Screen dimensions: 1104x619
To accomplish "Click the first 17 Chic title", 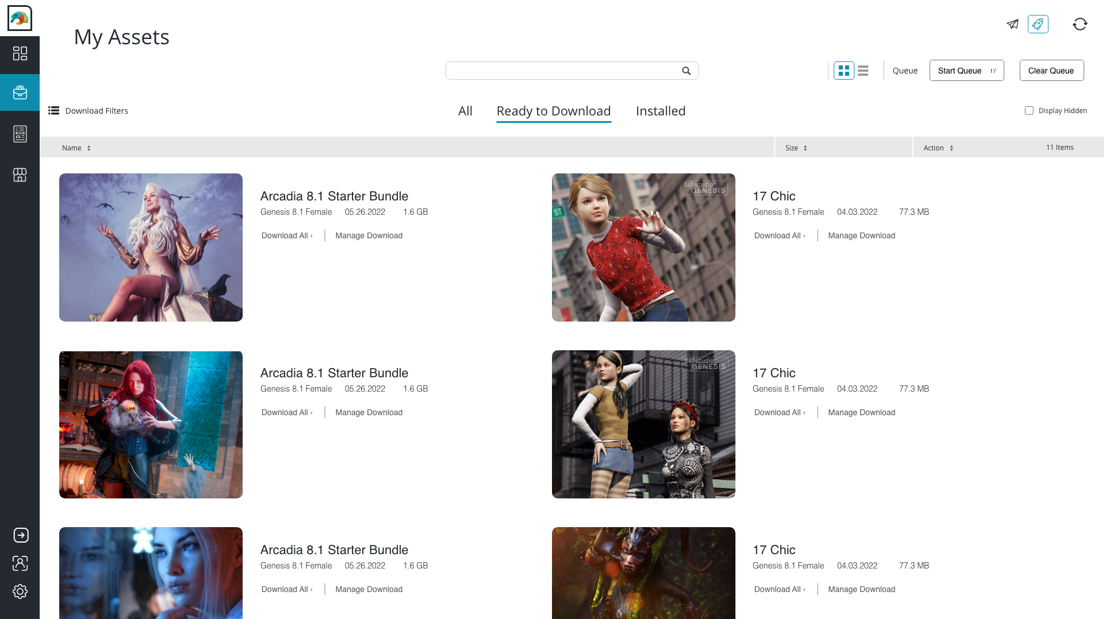I will click(x=774, y=196).
